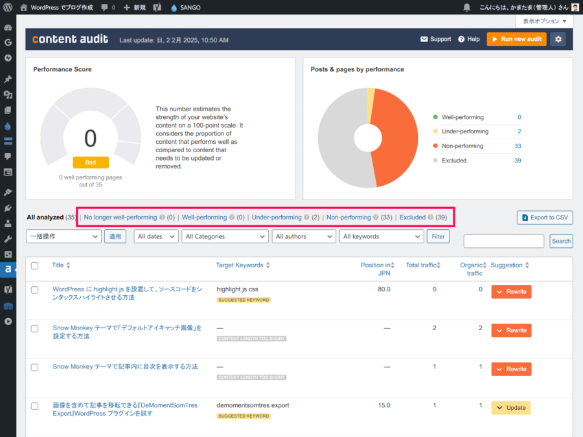
Task: Open the Appearance paintbrush sidebar icon
Action: pyautogui.click(x=8, y=192)
